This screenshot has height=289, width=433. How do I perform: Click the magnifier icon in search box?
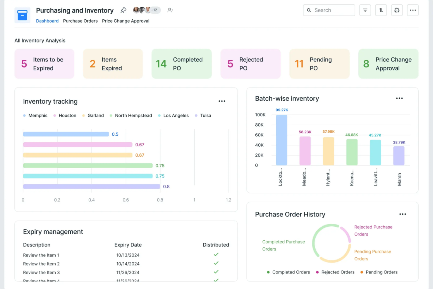pyautogui.click(x=309, y=10)
